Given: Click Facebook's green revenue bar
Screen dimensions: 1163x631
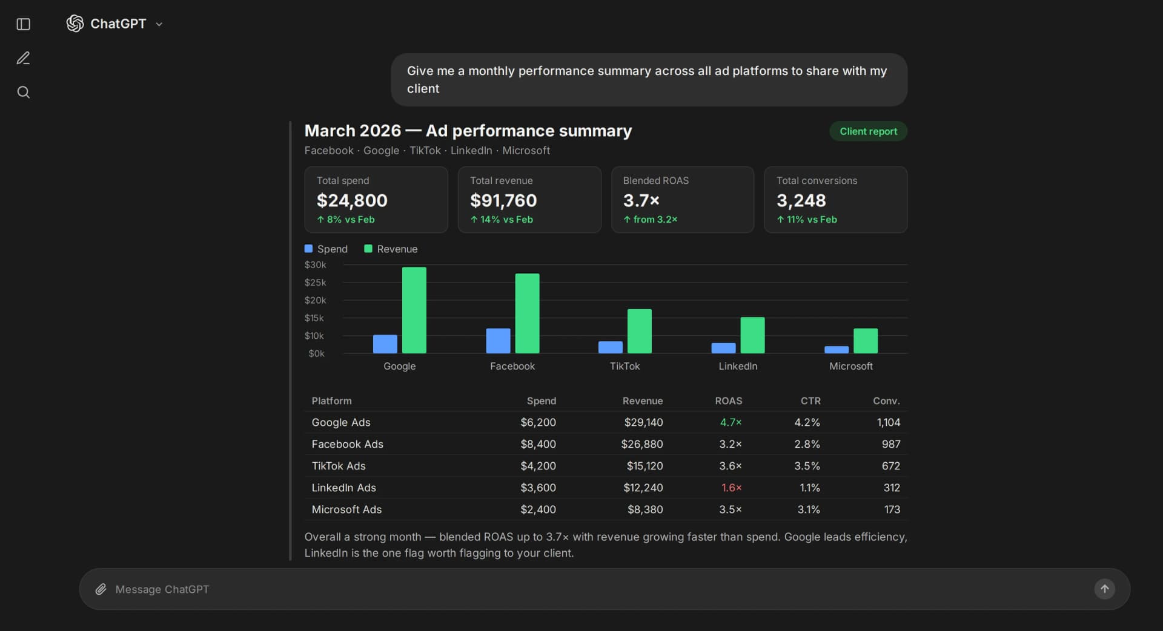Looking at the screenshot, I should [527, 313].
